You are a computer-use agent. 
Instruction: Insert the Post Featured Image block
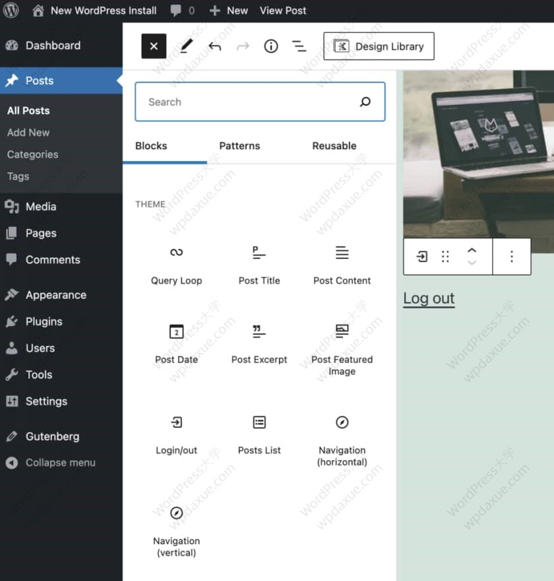(342, 350)
